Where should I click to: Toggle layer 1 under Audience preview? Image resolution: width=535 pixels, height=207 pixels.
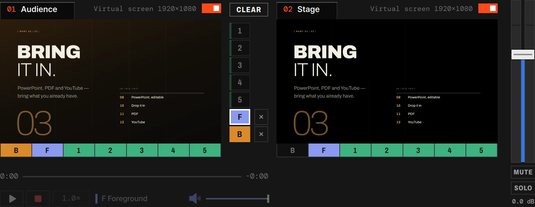[79, 150]
